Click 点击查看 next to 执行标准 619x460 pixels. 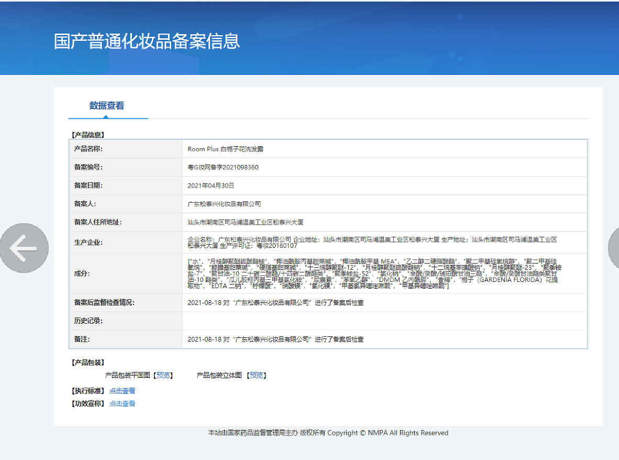click(122, 391)
